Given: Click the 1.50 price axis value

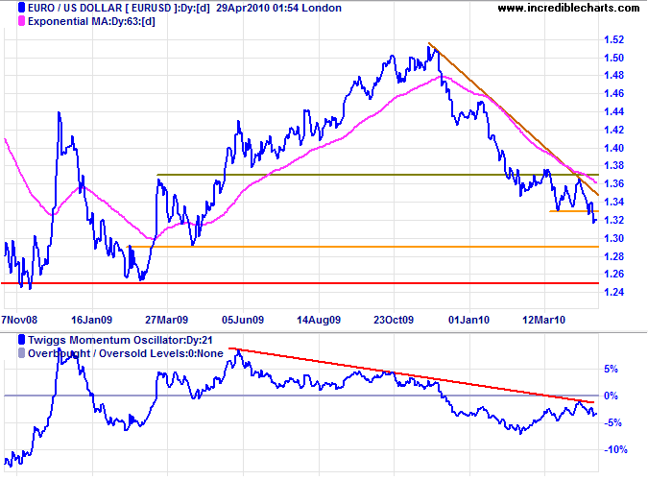Looking at the screenshot, I should tap(613, 58).
